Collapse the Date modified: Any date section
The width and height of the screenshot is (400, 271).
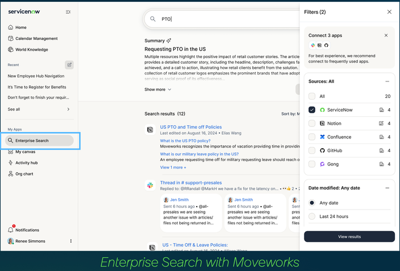pos(387,188)
